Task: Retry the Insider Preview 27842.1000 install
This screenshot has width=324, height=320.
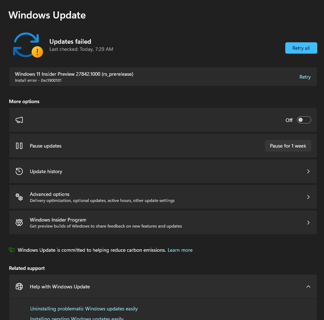Action: coord(305,77)
